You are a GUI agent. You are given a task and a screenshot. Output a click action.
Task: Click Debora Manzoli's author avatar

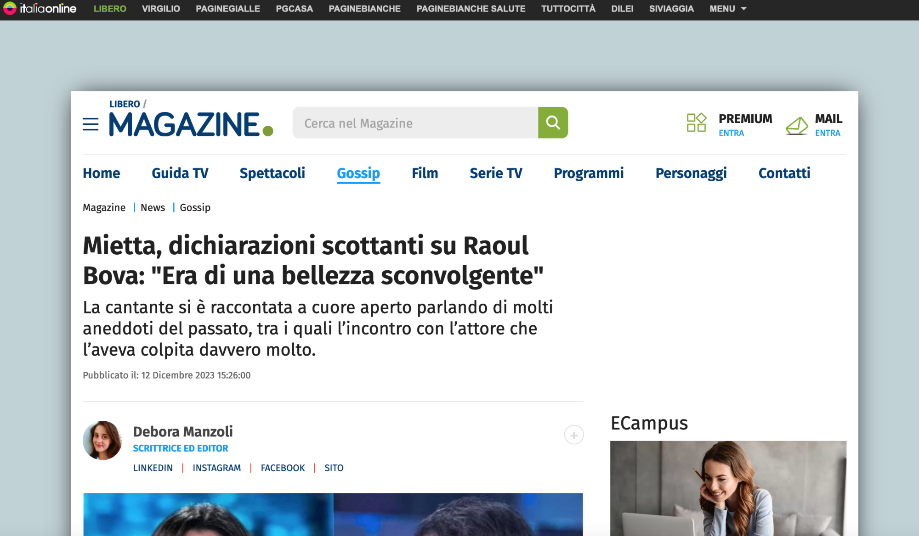(102, 441)
